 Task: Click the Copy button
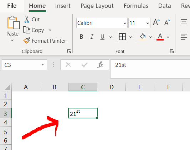[34, 30]
